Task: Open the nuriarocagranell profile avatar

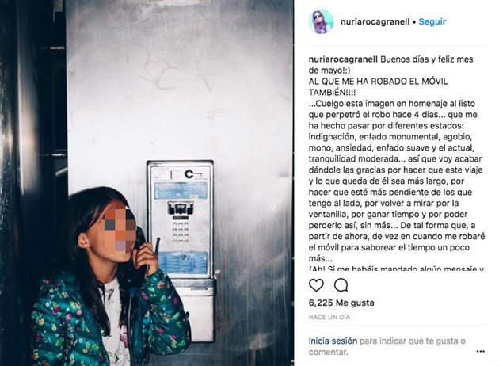Action: (x=321, y=21)
